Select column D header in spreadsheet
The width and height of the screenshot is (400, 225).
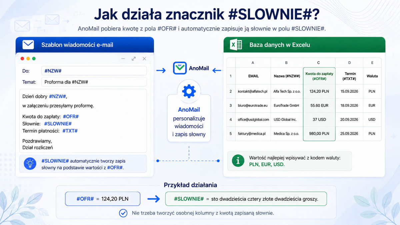pos(349,63)
